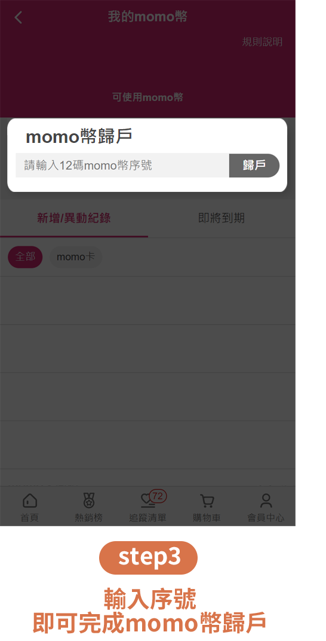Select the 全部 filter chip
This screenshot has height=641, width=326.
point(25,257)
